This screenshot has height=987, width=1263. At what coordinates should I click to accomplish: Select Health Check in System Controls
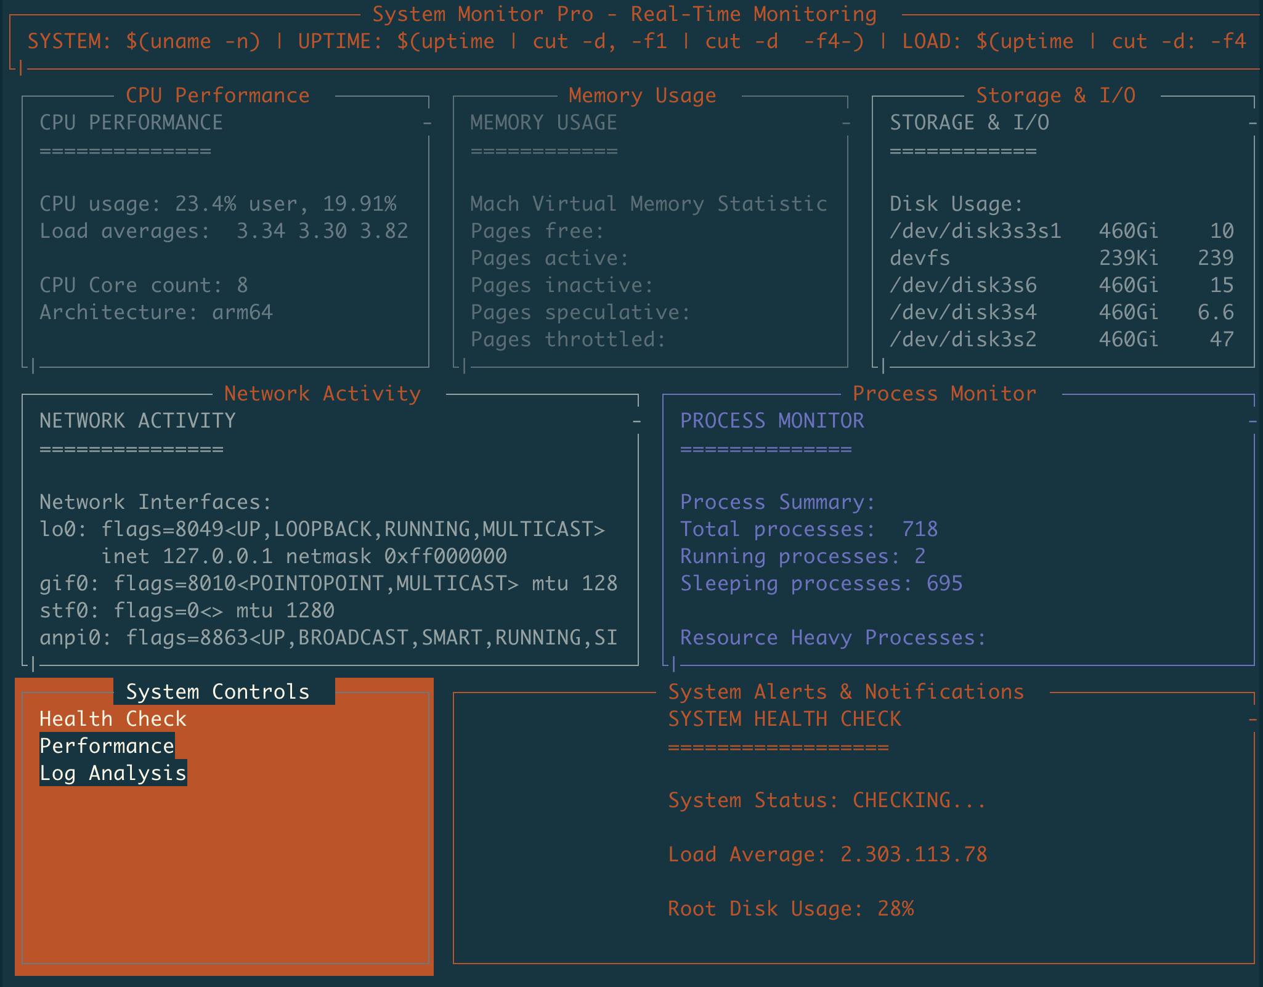113,719
